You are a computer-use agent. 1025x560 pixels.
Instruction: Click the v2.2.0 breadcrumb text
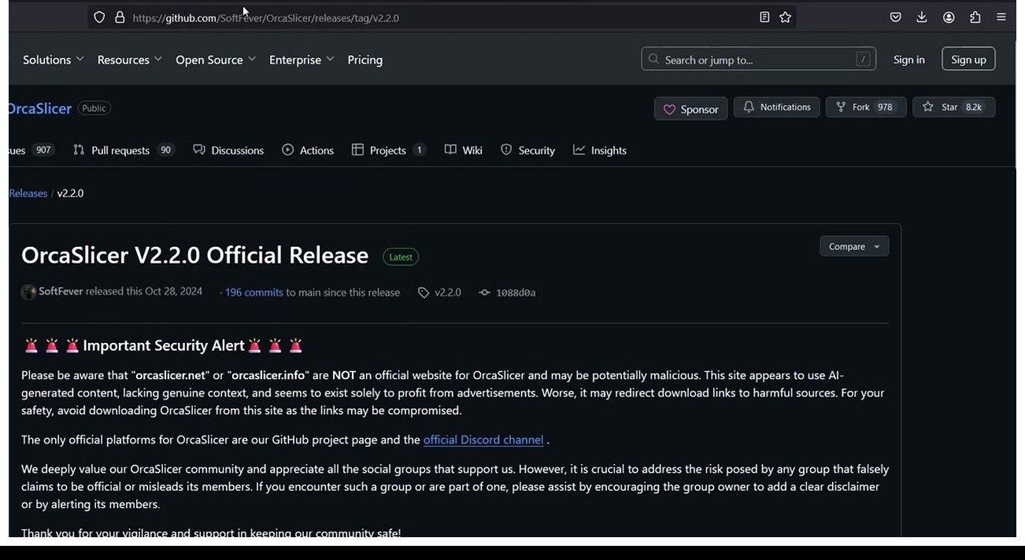(x=71, y=193)
